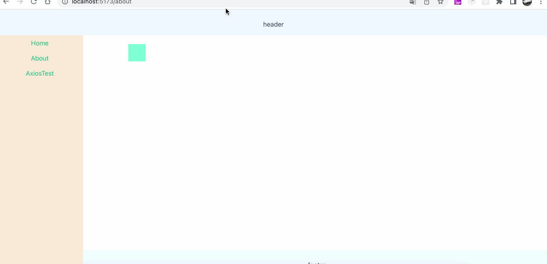Toggle the browser side panel
This screenshot has height=264, width=547.
513,2
